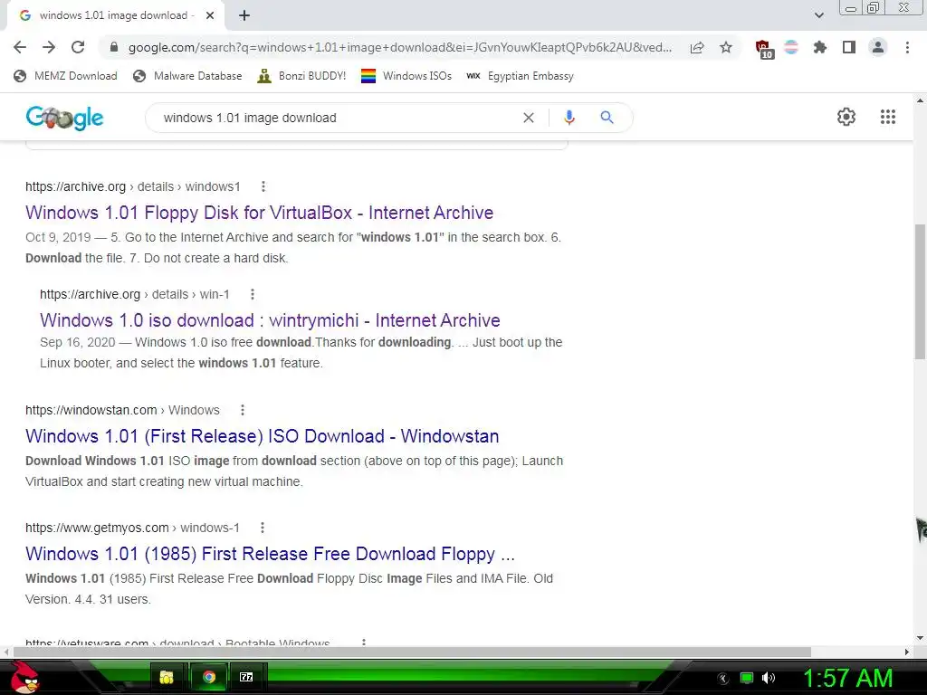Open Chrome three-dot menu

click(907, 47)
